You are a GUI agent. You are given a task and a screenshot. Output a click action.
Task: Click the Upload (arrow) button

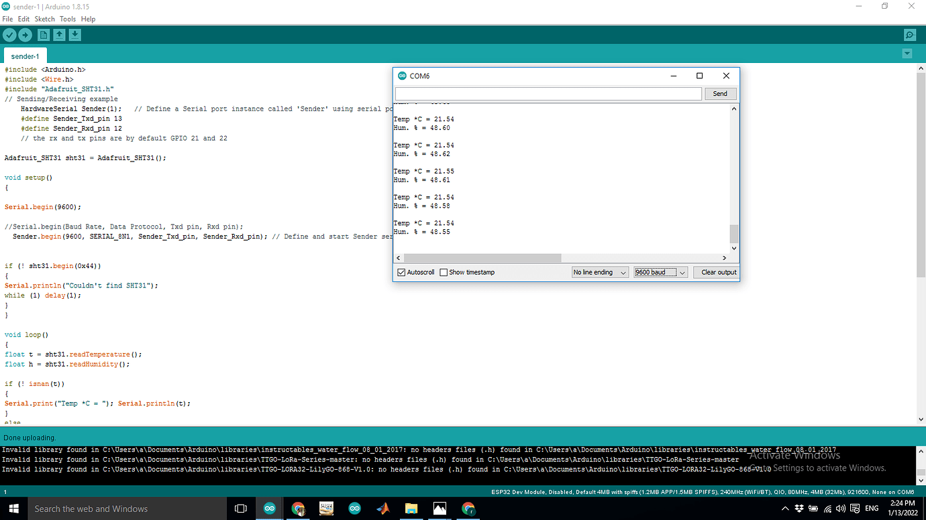[x=25, y=34]
